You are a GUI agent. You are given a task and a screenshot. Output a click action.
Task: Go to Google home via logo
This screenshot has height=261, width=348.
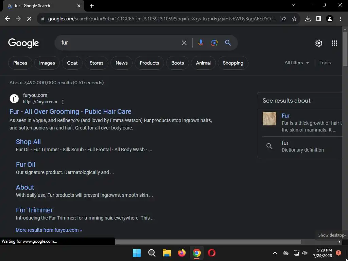click(x=23, y=43)
